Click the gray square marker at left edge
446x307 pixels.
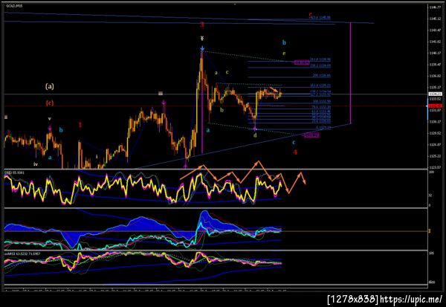point(6,117)
